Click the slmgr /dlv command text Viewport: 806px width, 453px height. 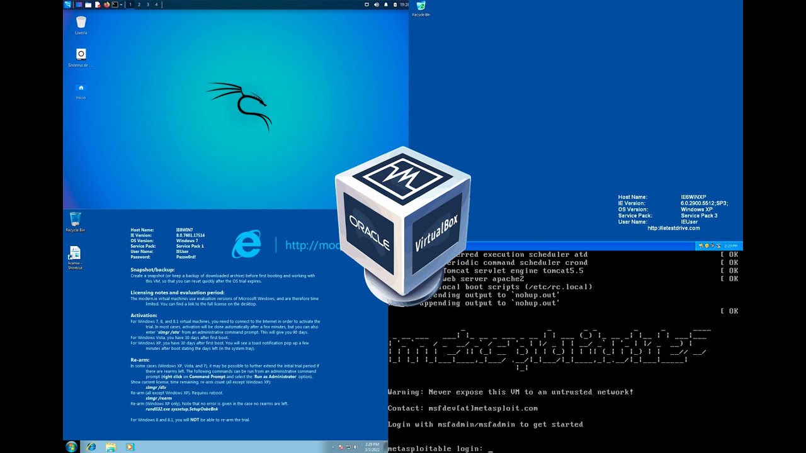point(156,388)
